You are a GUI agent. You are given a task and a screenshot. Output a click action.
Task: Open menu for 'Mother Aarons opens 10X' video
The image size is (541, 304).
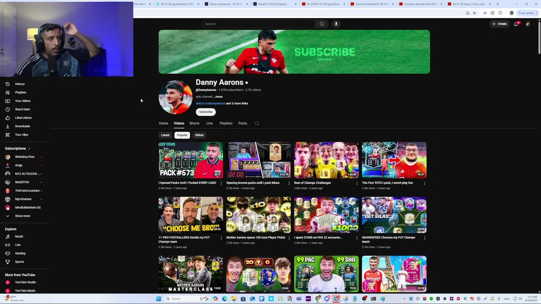point(289,238)
